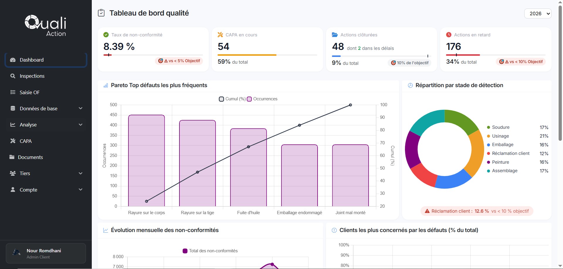The image size is (563, 269).
Task: Click the Analyse chart-line icon
Action: [13, 125]
